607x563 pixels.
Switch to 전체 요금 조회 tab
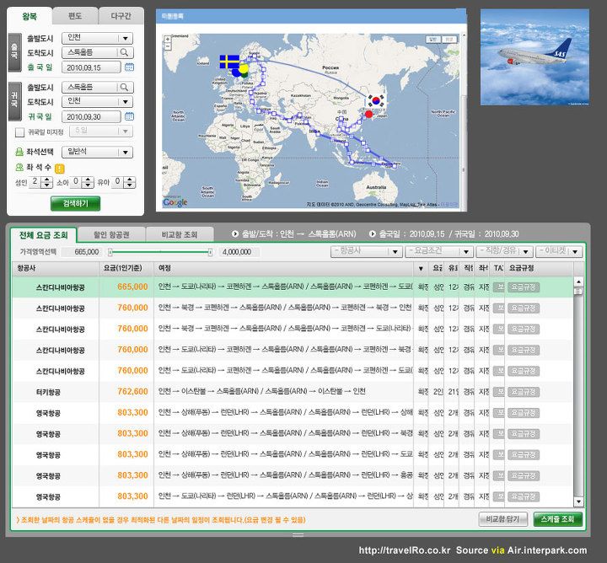click(x=44, y=235)
